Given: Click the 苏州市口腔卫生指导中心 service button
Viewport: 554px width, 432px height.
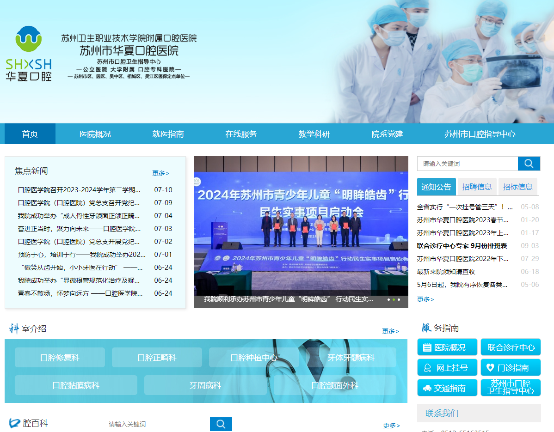Looking at the screenshot, I should pyautogui.click(x=511, y=388).
